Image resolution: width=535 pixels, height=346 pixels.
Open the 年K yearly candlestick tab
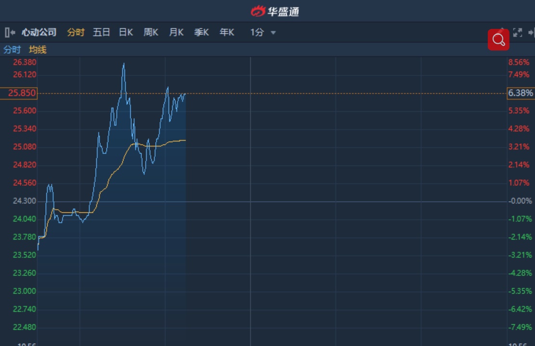coord(227,32)
